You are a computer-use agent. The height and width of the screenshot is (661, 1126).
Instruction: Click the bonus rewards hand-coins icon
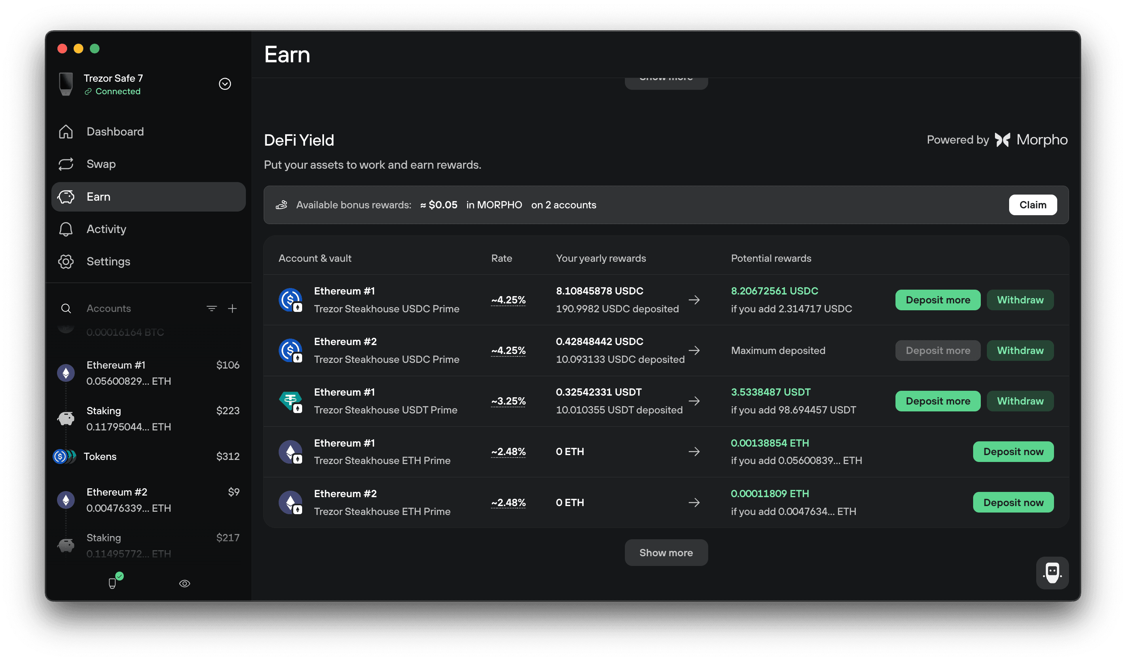point(281,205)
